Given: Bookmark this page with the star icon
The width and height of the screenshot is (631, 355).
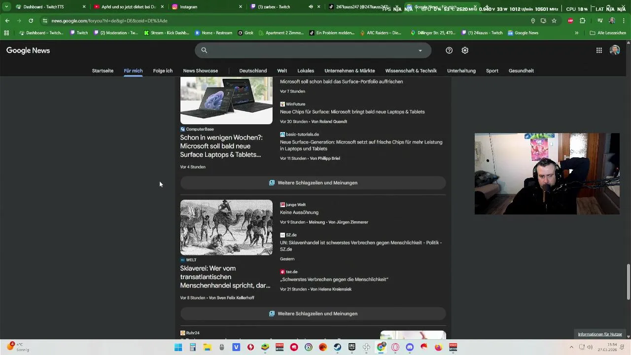Looking at the screenshot, I should click(554, 21).
